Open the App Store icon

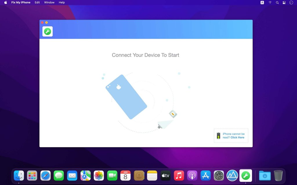tap(206, 175)
